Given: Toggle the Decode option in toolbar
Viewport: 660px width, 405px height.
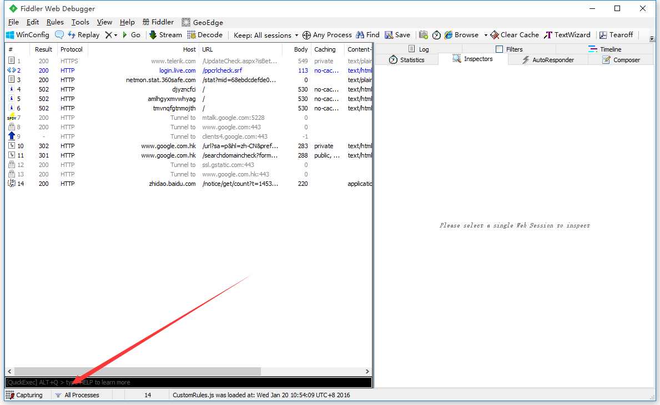Looking at the screenshot, I should [205, 35].
